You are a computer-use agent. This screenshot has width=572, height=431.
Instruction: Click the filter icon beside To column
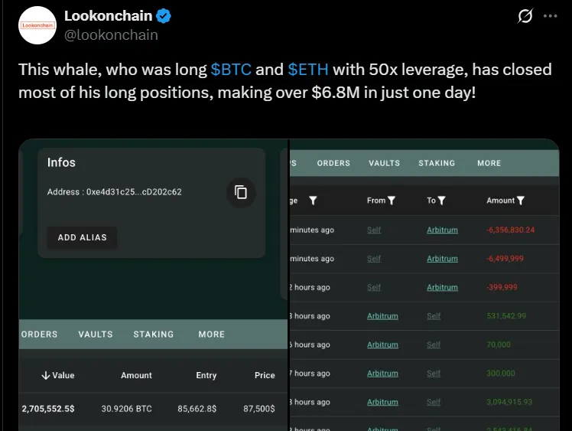[441, 201]
